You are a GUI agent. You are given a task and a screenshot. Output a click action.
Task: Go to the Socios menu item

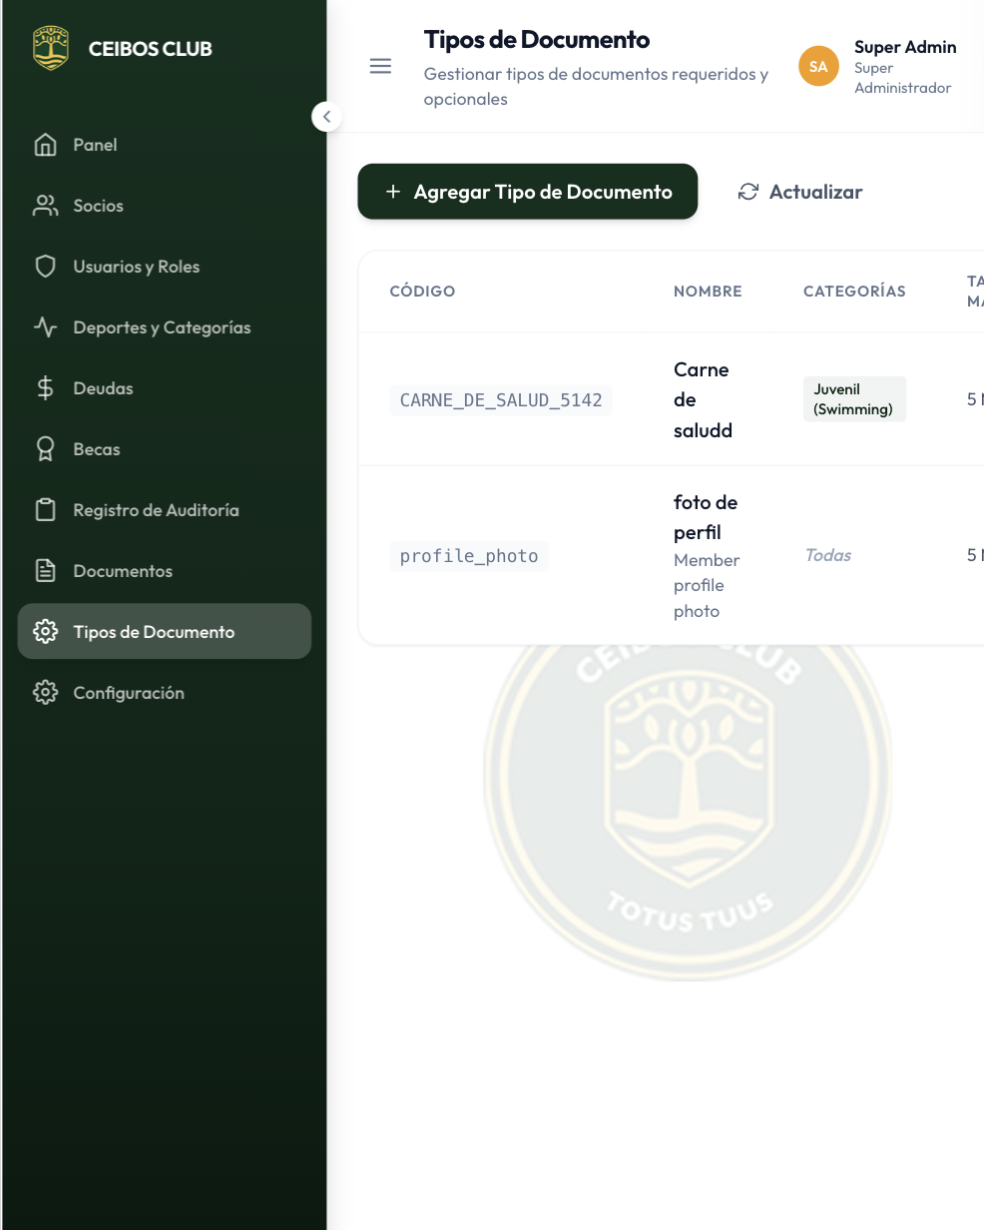(98, 206)
